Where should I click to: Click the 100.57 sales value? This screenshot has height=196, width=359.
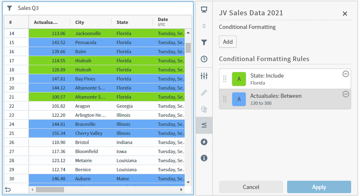coord(58,97)
